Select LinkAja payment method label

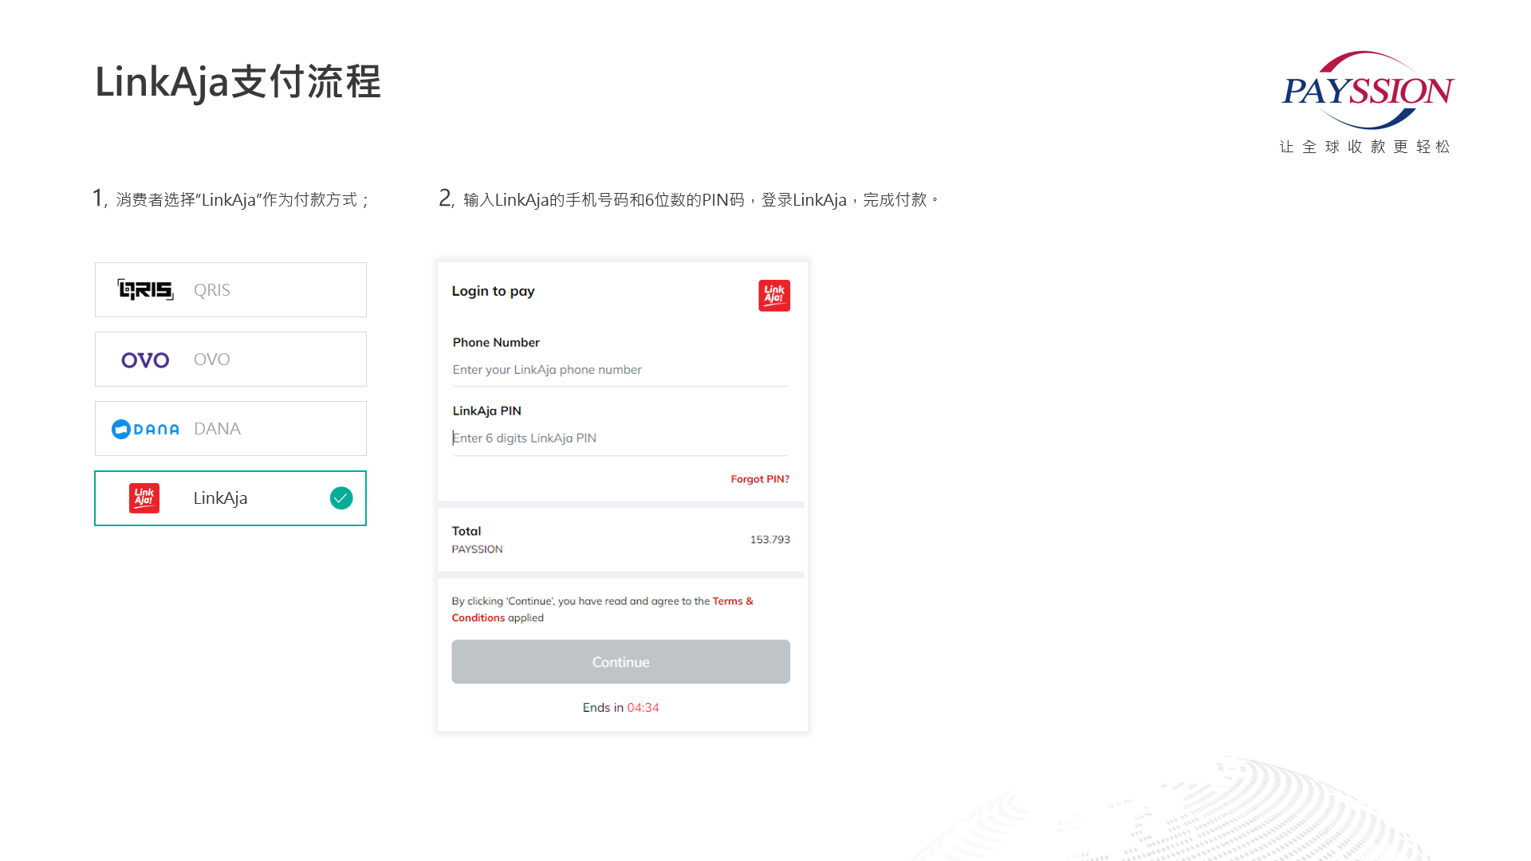pyautogui.click(x=220, y=498)
